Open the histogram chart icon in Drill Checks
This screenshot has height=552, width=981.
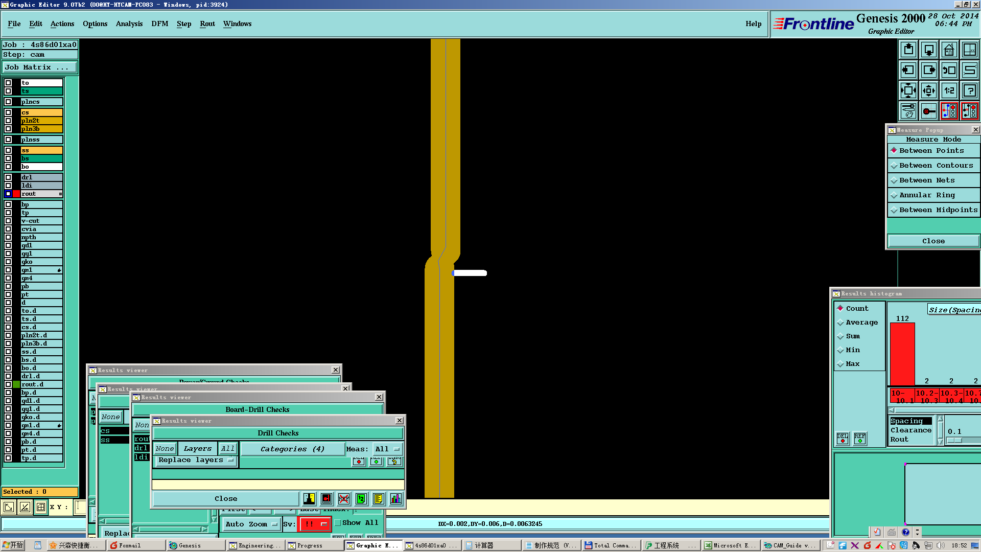pos(396,499)
